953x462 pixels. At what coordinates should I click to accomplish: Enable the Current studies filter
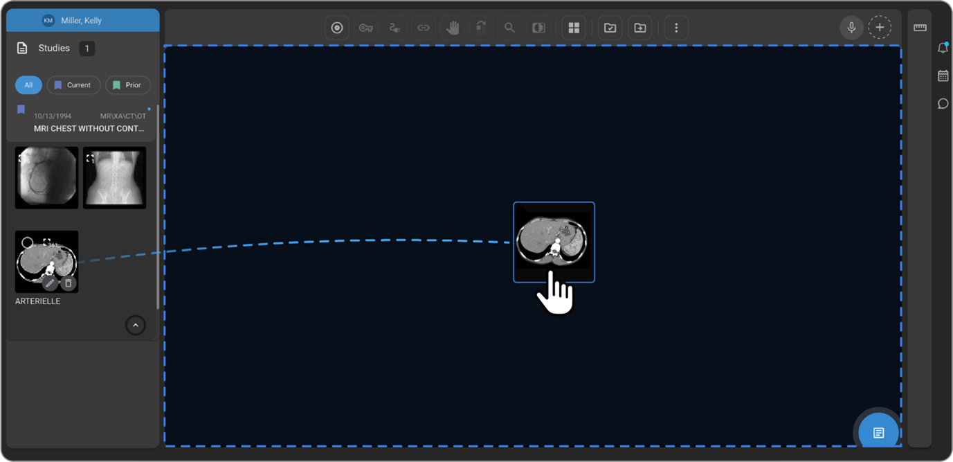point(73,85)
